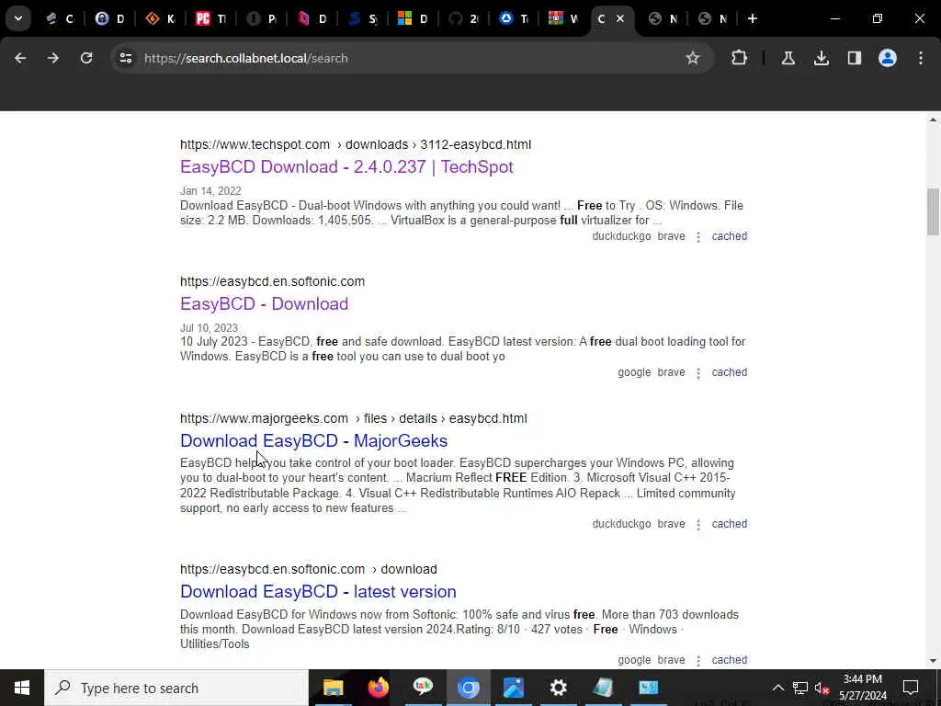Show hidden system tray icons
Viewport: 941px width, 706px height.
tap(777, 688)
